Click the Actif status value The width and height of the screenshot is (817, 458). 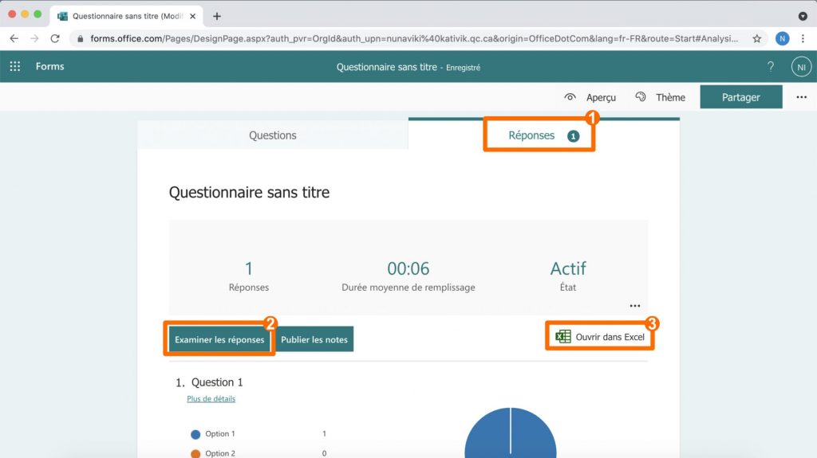point(568,268)
